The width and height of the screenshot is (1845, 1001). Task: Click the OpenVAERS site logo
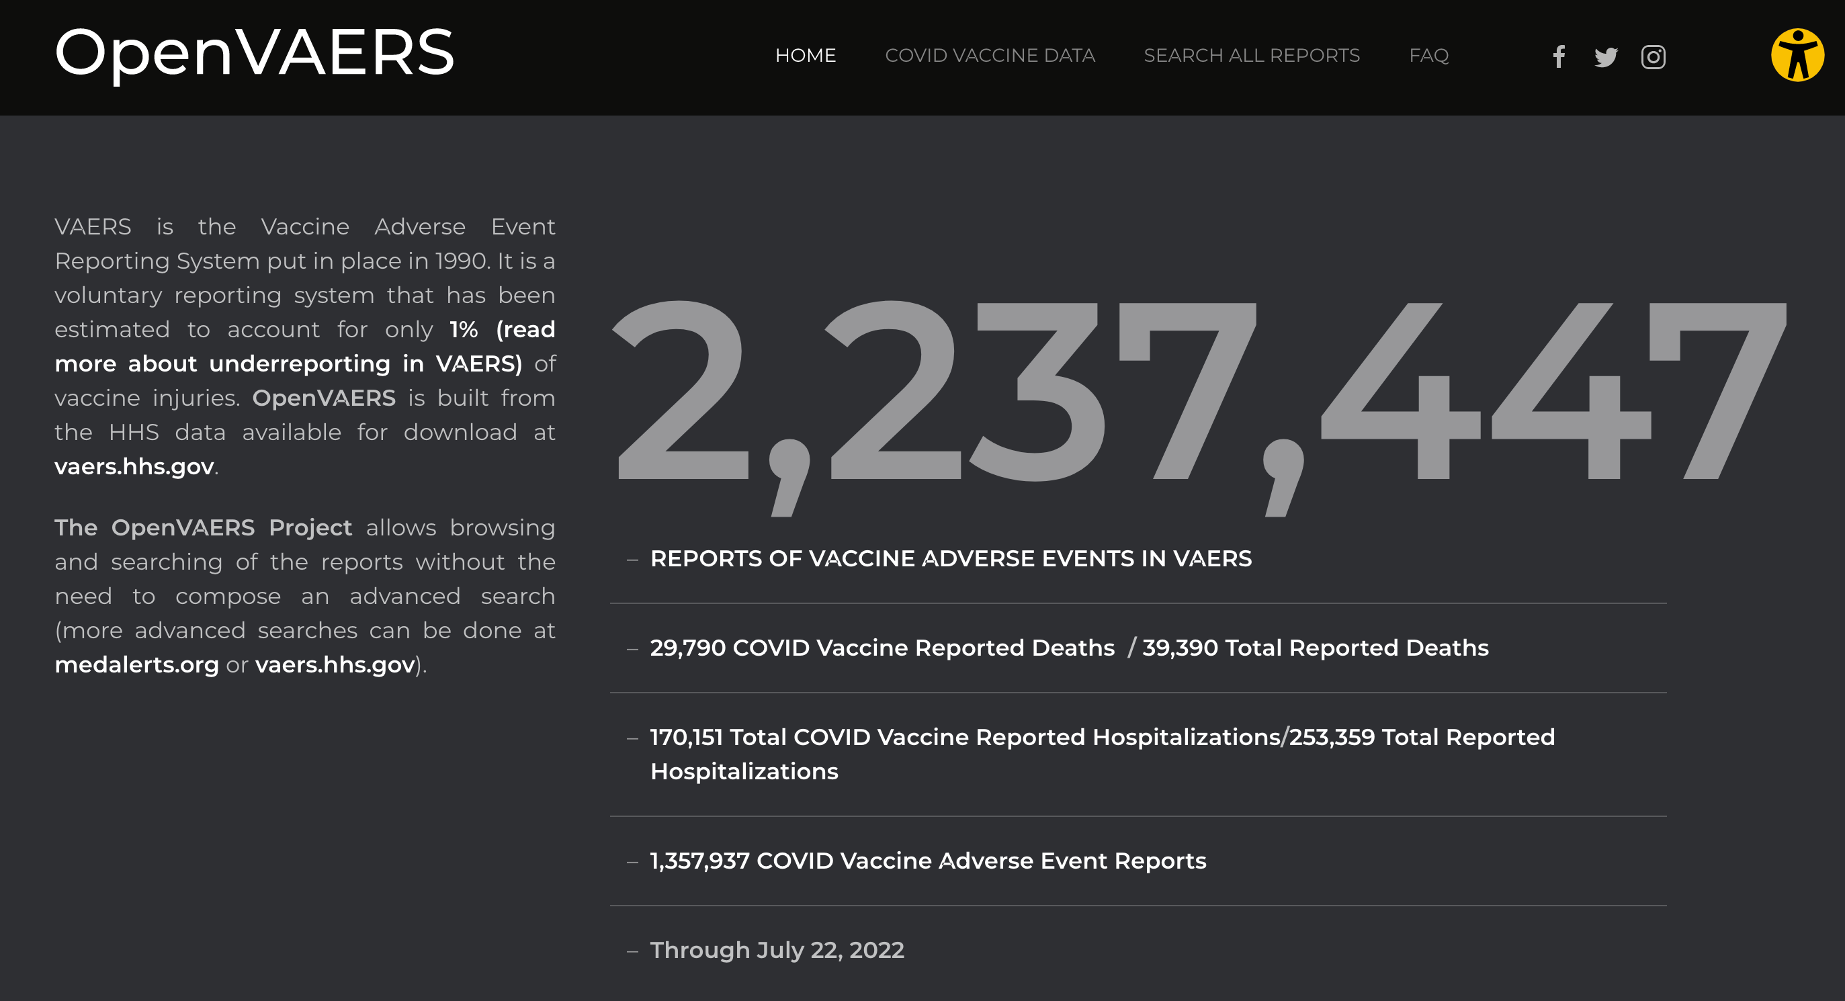pyautogui.click(x=254, y=53)
